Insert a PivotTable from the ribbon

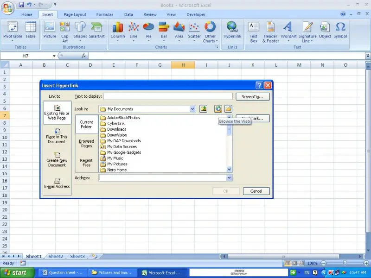[x=13, y=32]
